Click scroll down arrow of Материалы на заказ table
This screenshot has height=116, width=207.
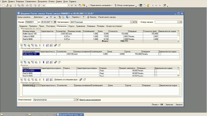(178, 41)
